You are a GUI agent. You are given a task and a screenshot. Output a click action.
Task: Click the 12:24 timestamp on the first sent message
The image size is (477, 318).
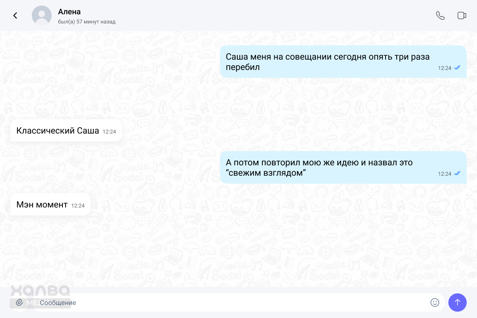tap(444, 68)
